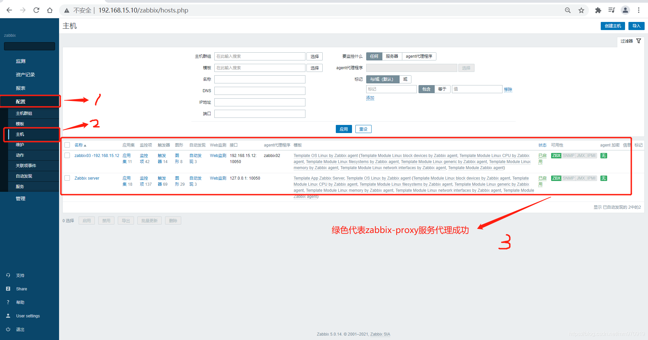Reset the filter with 重设
The width and height of the screenshot is (648, 340).
click(363, 129)
